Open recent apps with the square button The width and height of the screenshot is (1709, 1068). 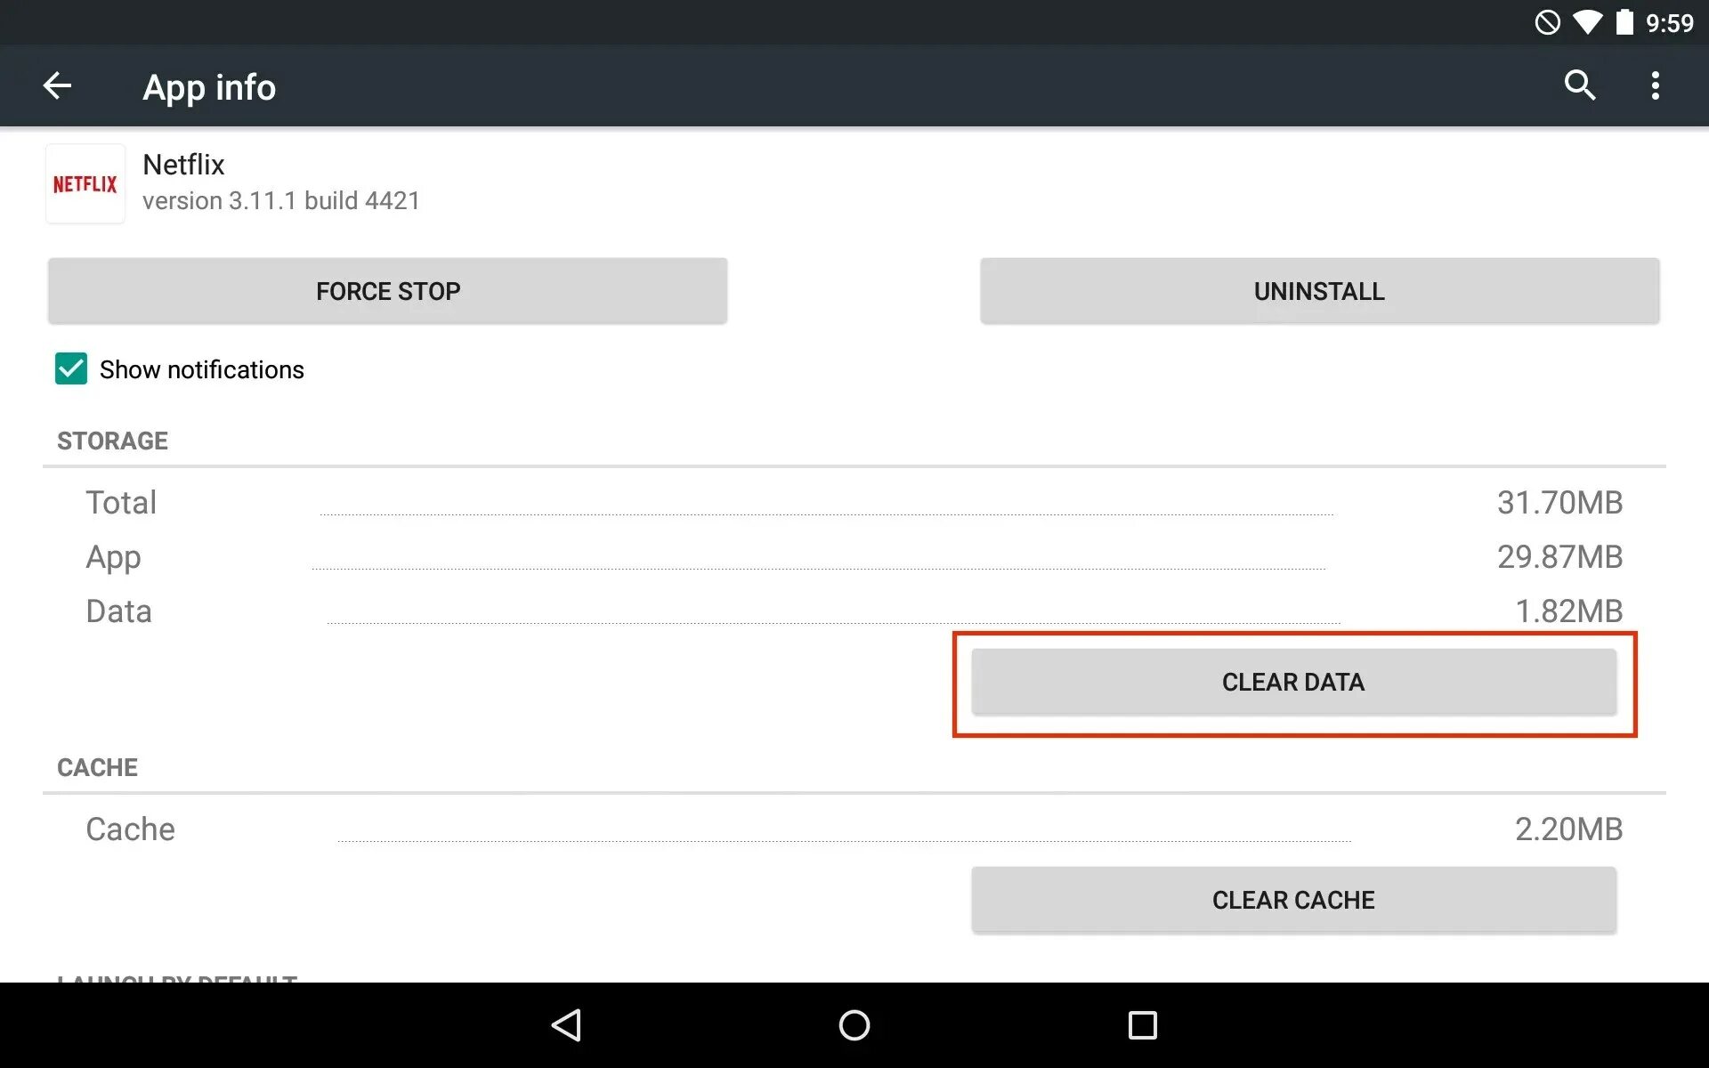[x=1142, y=1025]
